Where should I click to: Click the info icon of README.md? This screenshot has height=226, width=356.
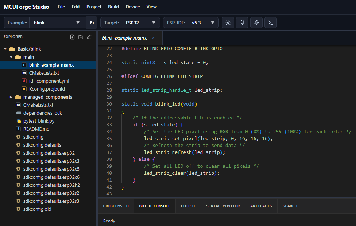[18, 129]
